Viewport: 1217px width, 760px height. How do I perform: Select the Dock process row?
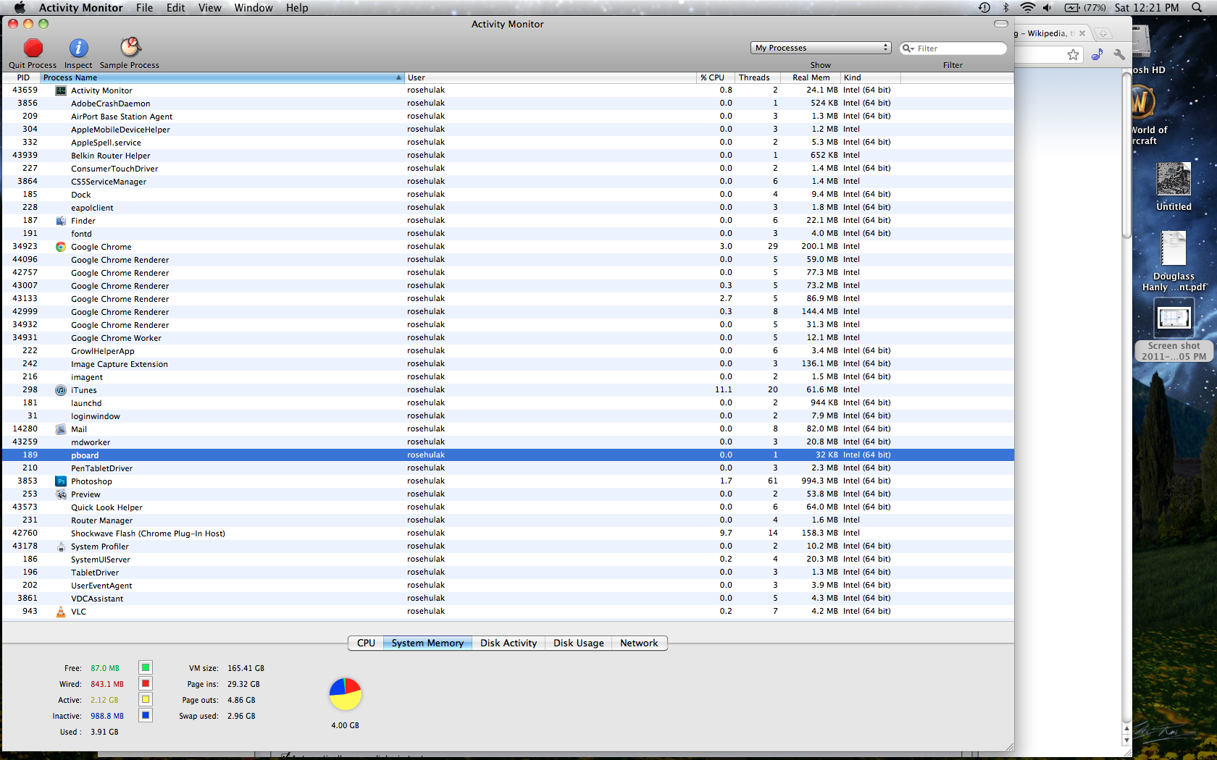(508, 195)
